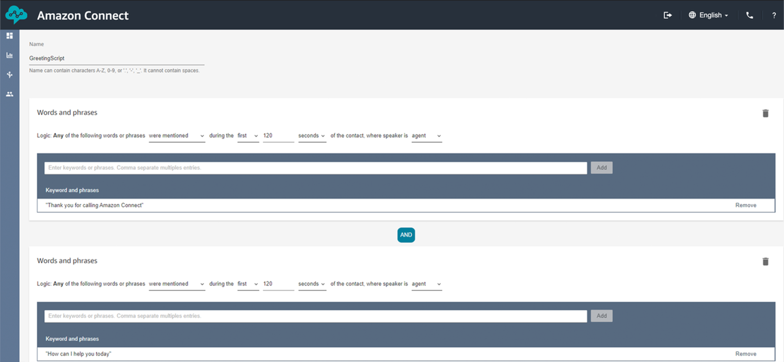Click the 120 duration field in second condition
The image size is (784, 362).
pyautogui.click(x=279, y=284)
